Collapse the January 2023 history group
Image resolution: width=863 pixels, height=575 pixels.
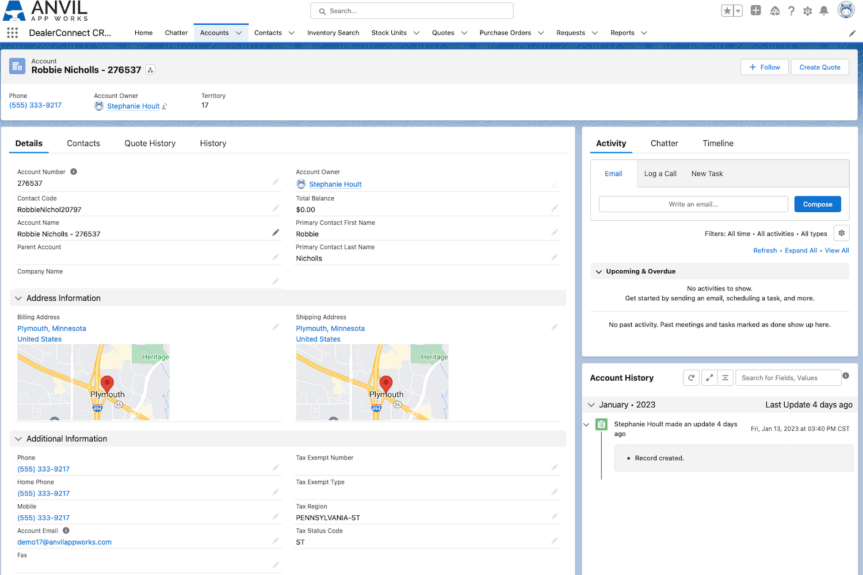click(x=591, y=405)
